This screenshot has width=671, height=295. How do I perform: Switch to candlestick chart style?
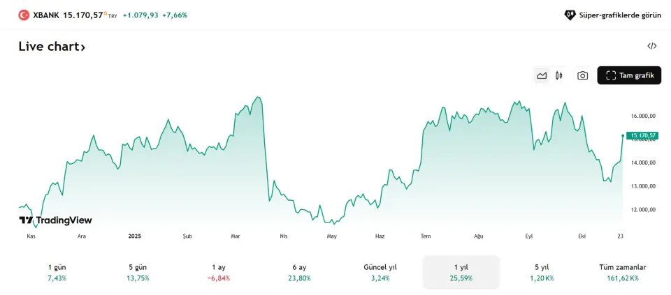tap(559, 75)
